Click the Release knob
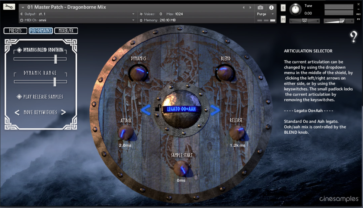363x208 pixels. click(x=237, y=133)
